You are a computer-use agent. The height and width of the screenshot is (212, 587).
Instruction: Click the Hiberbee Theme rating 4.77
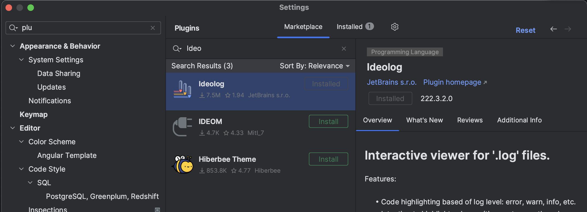tap(241, 170)
